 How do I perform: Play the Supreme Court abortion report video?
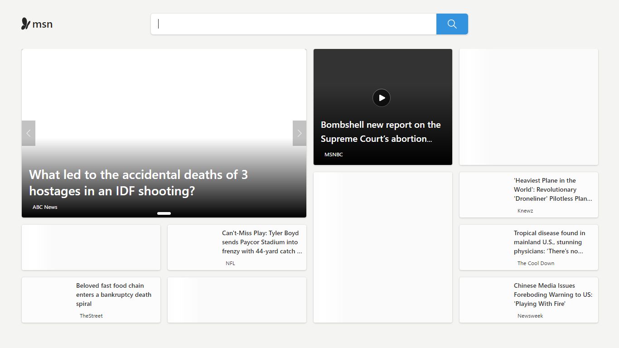pyautogui.click(x=382, y=98)
